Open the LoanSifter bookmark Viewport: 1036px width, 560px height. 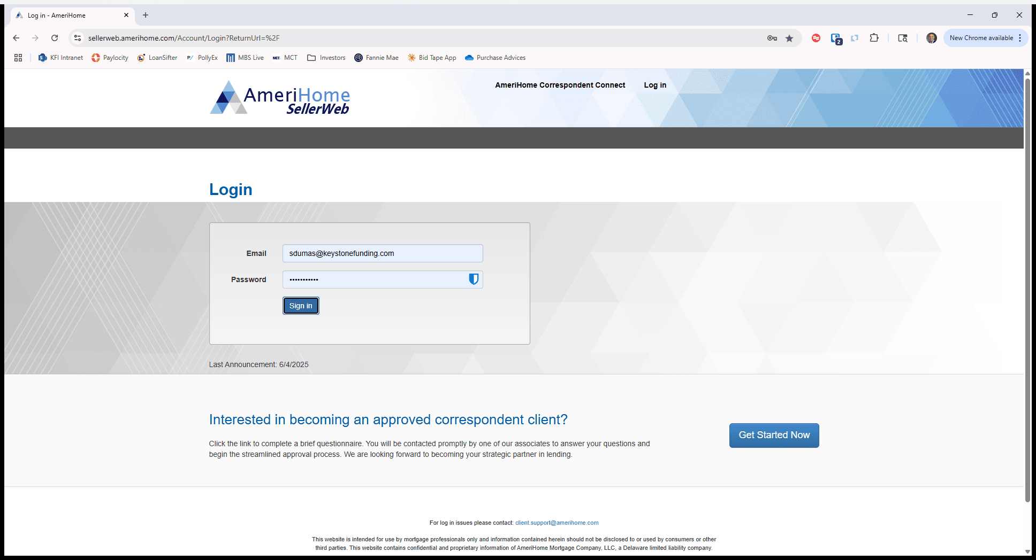click(157, 58)
